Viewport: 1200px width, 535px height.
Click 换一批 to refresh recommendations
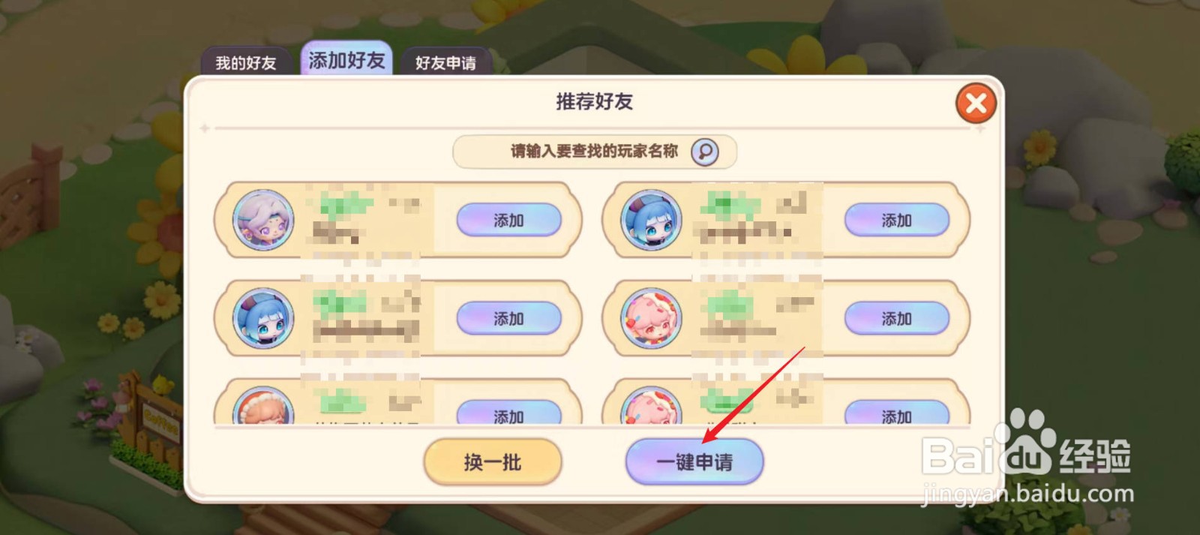pyautogui.click(x=493, y=461)
